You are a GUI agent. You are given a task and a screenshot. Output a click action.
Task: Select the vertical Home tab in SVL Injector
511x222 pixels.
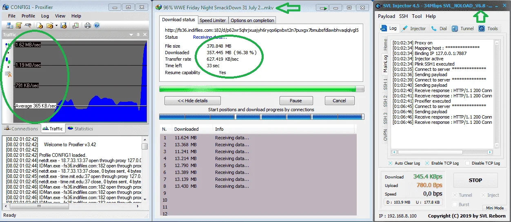click(x=385, y=44)
